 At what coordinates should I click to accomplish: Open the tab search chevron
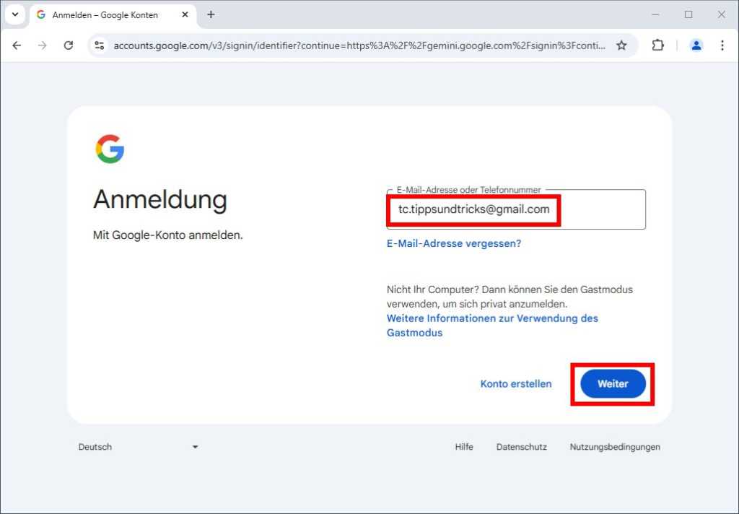tap(15, 14)
